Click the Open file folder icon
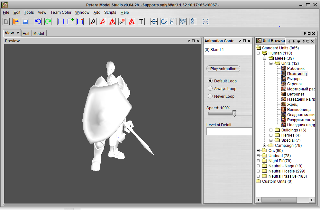Viewport: 320px width, 210px height. point(16,21)
